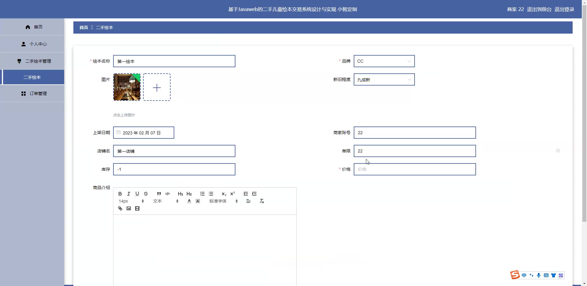The width and height of the screenshot is (587, 286).
Task: Open the Sogou soft keyboard
Action: click(x=546, y=275)
